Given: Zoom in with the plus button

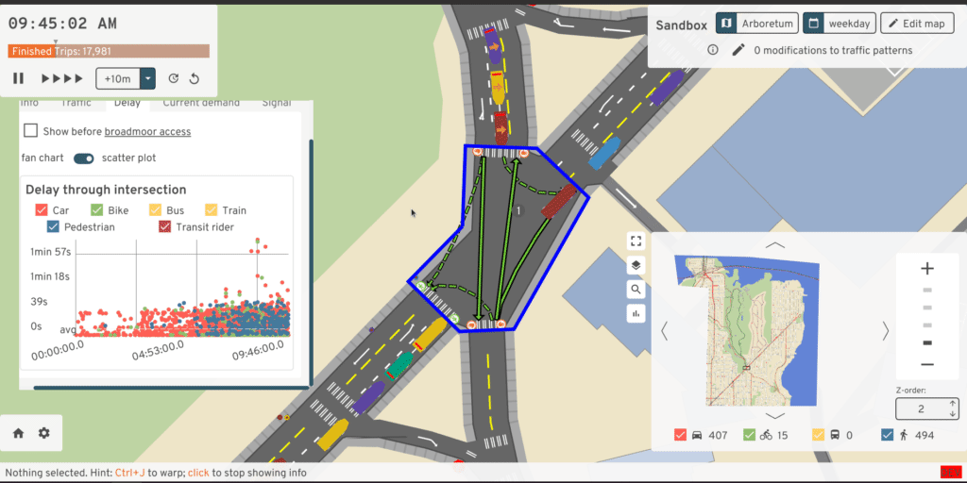Looking at the screenshot, I should 926,269.
